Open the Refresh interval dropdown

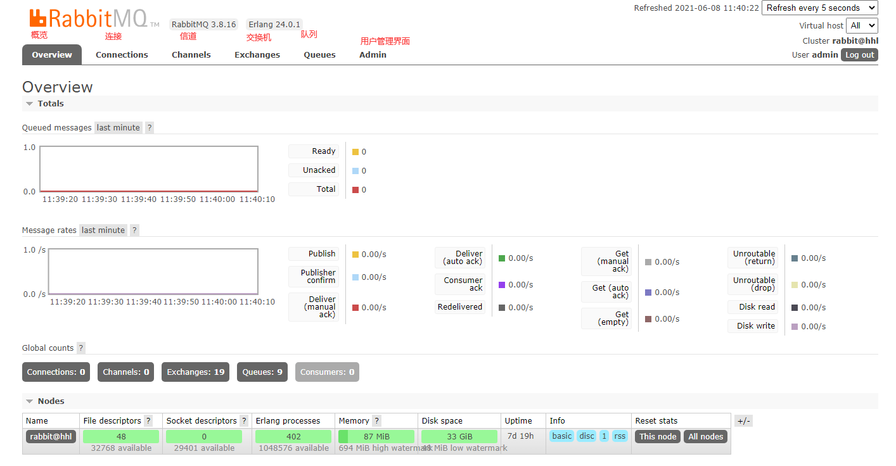pyautogui.click(x=820, y=8)
